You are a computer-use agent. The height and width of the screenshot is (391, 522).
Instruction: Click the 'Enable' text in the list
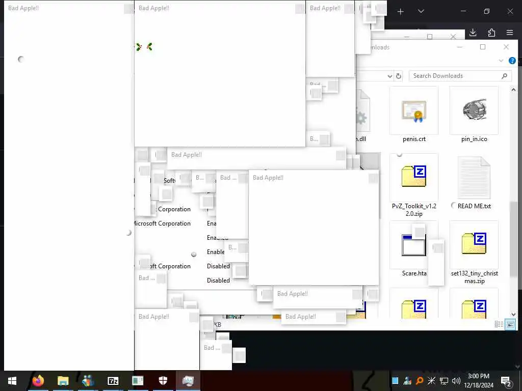[216, 252]
